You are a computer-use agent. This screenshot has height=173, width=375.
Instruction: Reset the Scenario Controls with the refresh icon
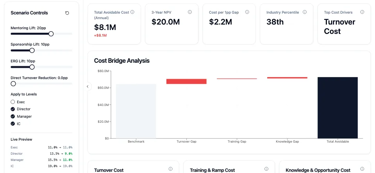point(67,13)
